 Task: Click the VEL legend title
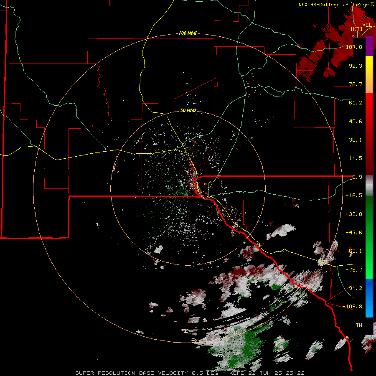click(367, 25)
